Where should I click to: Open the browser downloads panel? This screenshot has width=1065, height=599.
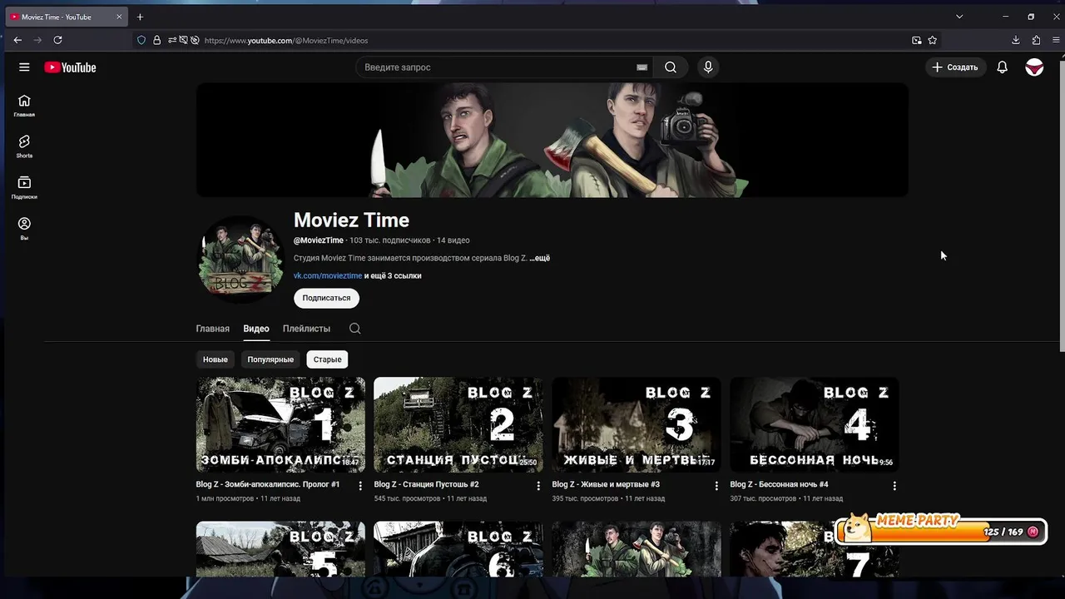click(x=1016, y=40)
